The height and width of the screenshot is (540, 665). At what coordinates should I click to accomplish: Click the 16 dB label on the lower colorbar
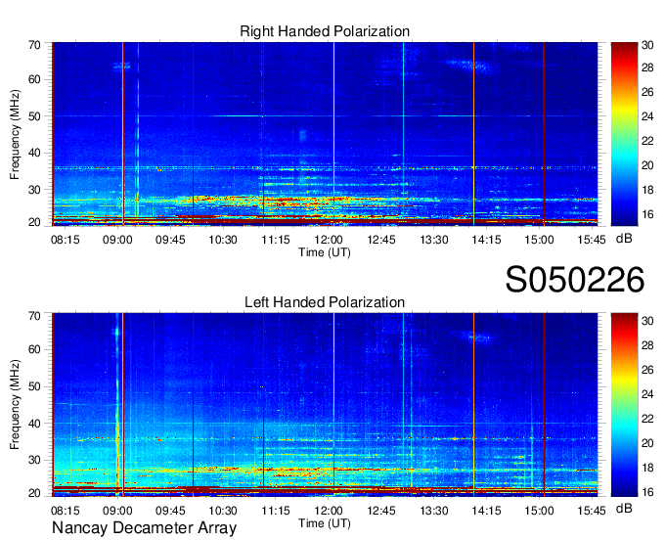point(647,492)
